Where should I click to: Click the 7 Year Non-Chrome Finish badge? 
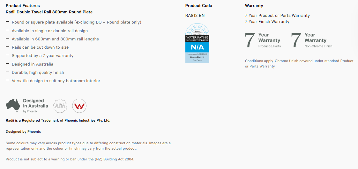tap(312, 40)
